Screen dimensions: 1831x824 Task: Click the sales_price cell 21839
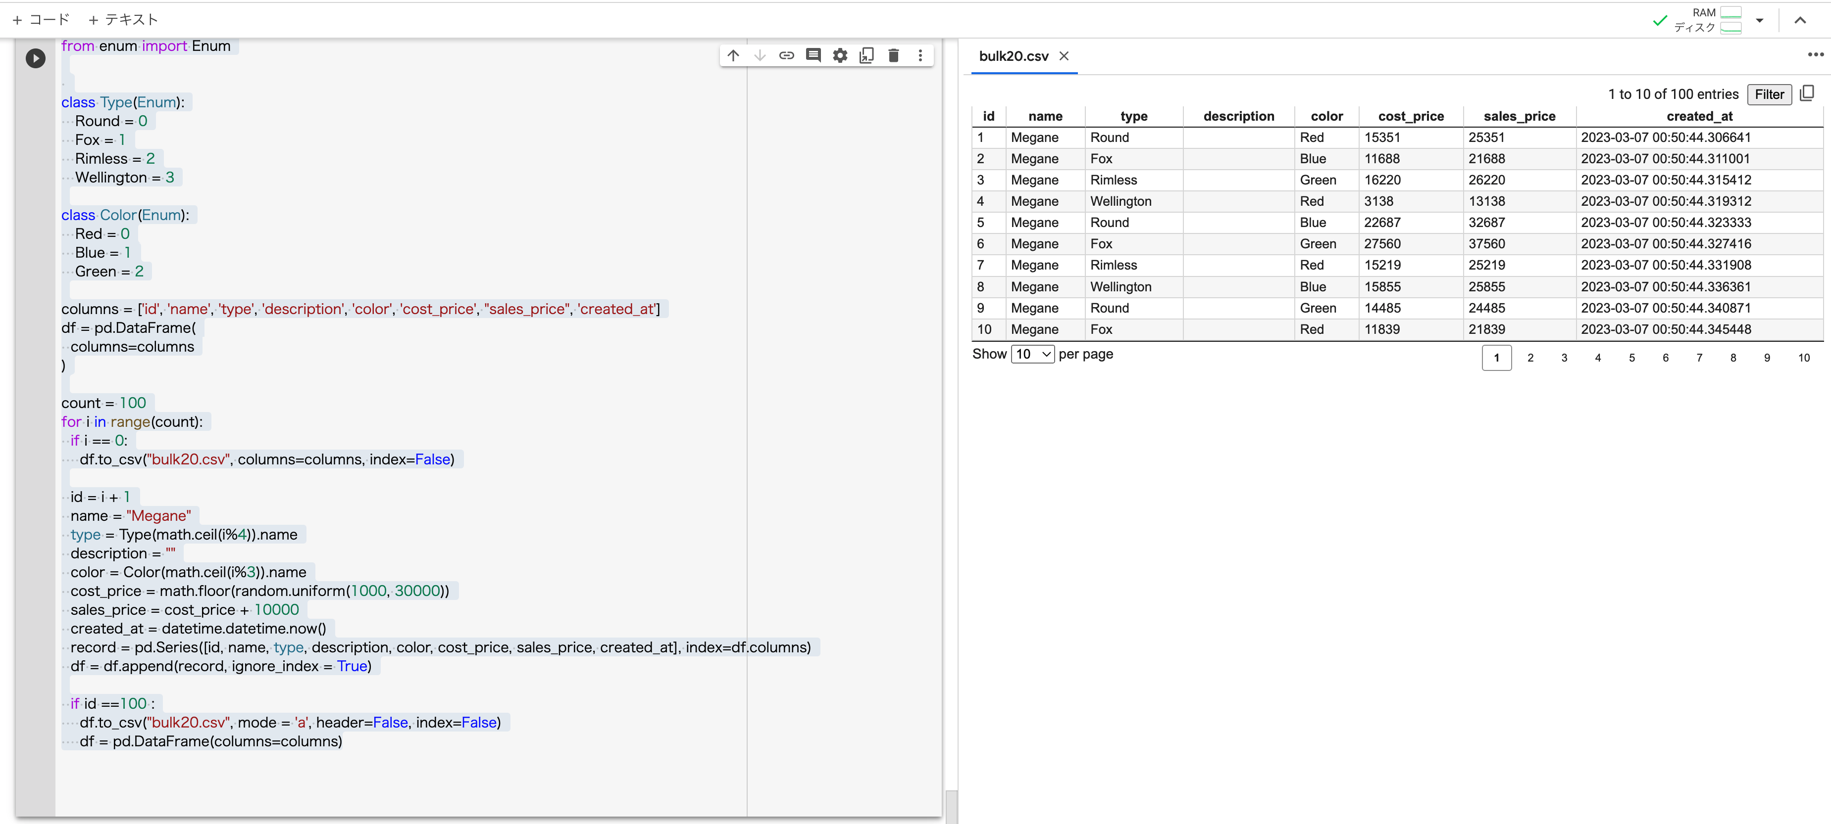click(x=1519, y=329)
